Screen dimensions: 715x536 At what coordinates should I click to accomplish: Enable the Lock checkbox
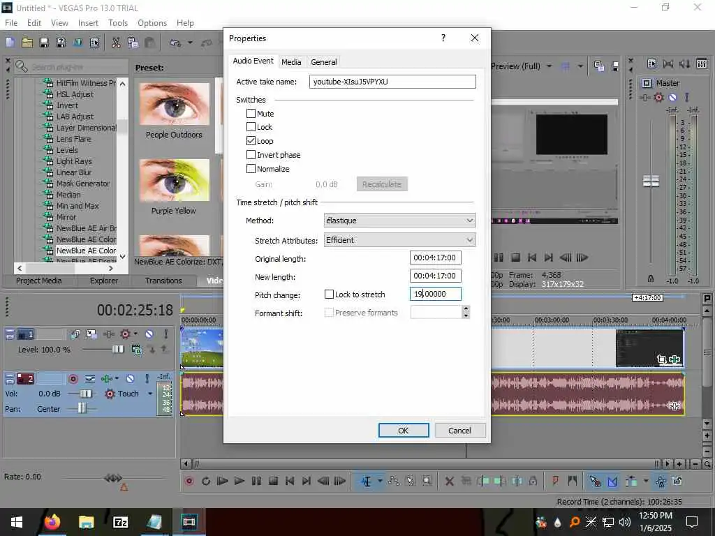coord(251,127)
